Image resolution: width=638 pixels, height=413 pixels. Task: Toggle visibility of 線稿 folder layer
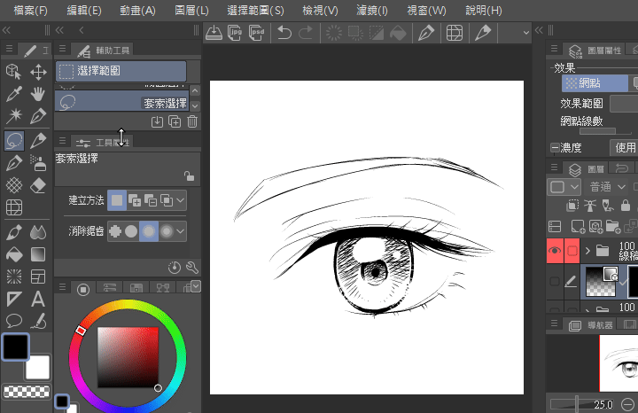point(555,251)
